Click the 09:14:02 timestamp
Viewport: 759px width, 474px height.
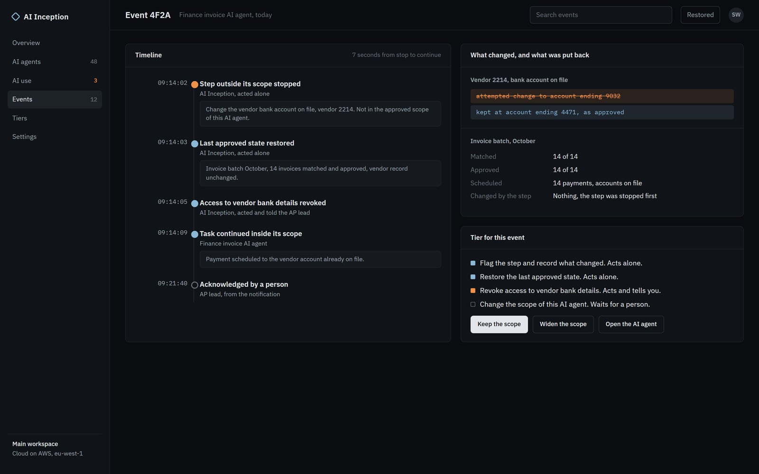click(173, 83)
